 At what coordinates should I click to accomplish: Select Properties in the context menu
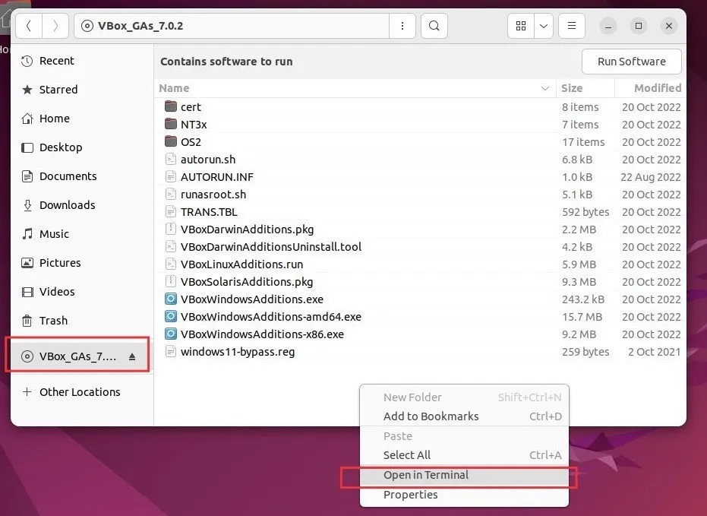410,495
